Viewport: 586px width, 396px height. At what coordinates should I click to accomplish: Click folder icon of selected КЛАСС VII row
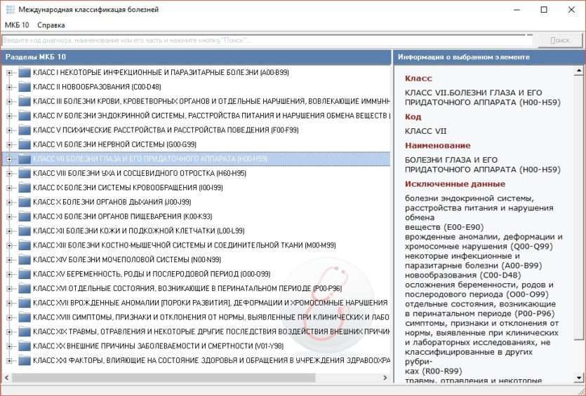[x=25, y=159]
